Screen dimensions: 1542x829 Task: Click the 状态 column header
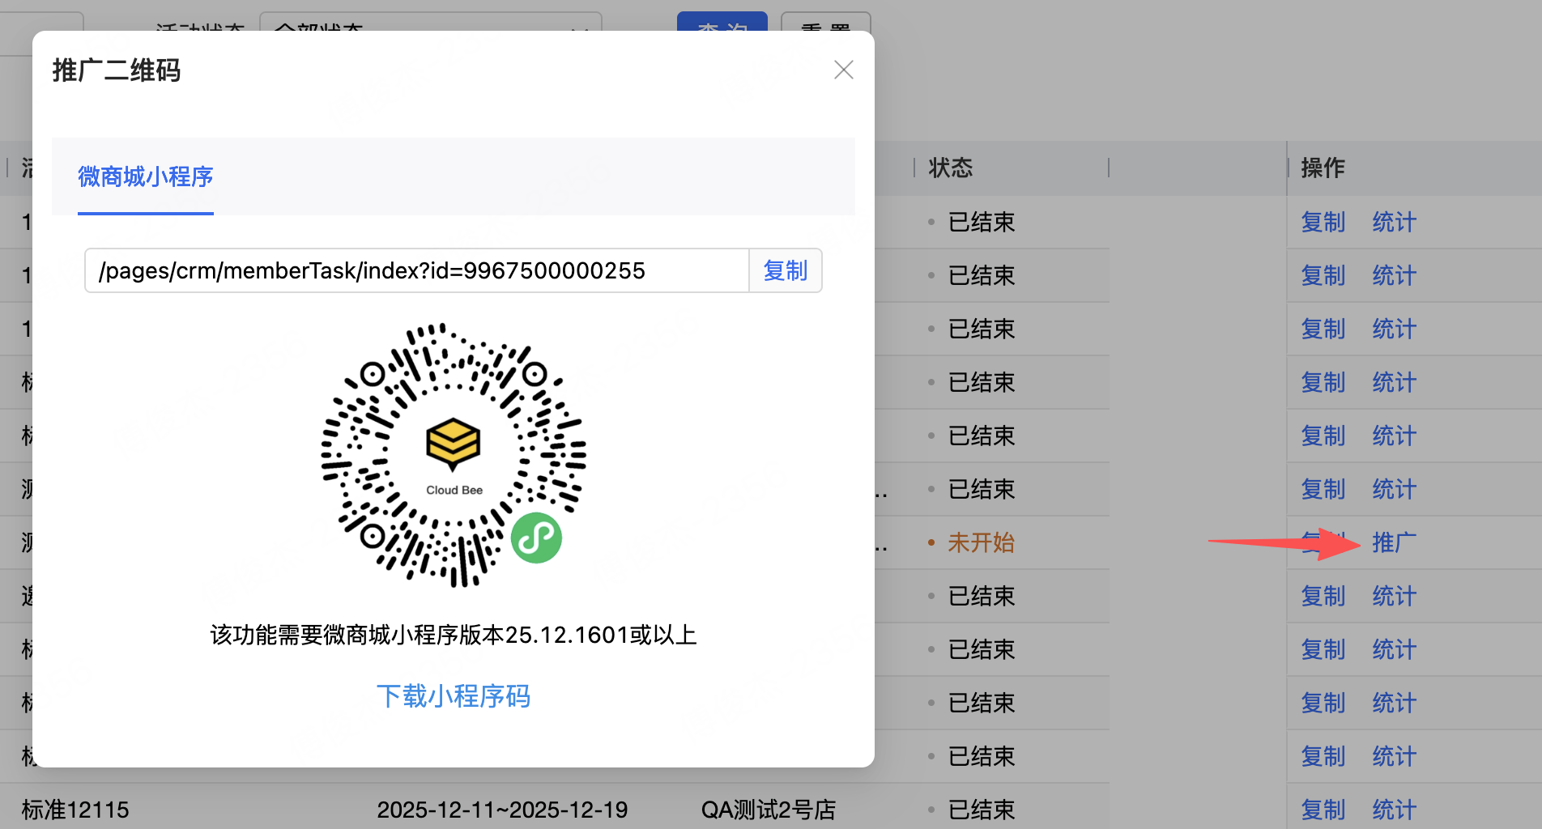(951, 168)
